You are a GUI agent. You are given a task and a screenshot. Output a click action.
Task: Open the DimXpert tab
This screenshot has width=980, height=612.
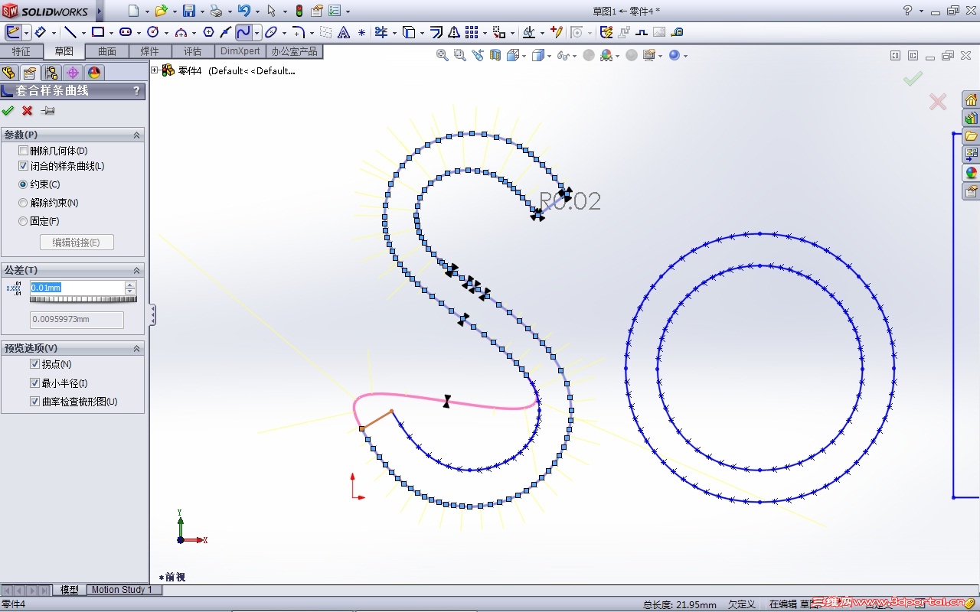tap(240, 51)
